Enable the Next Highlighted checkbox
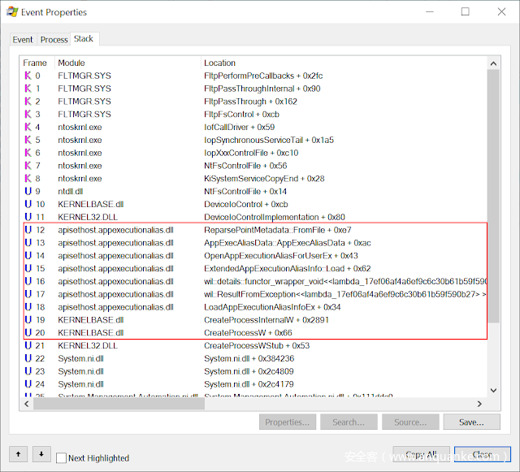The width and height of the screenshot is (520, 472). [x=61, y=458]
